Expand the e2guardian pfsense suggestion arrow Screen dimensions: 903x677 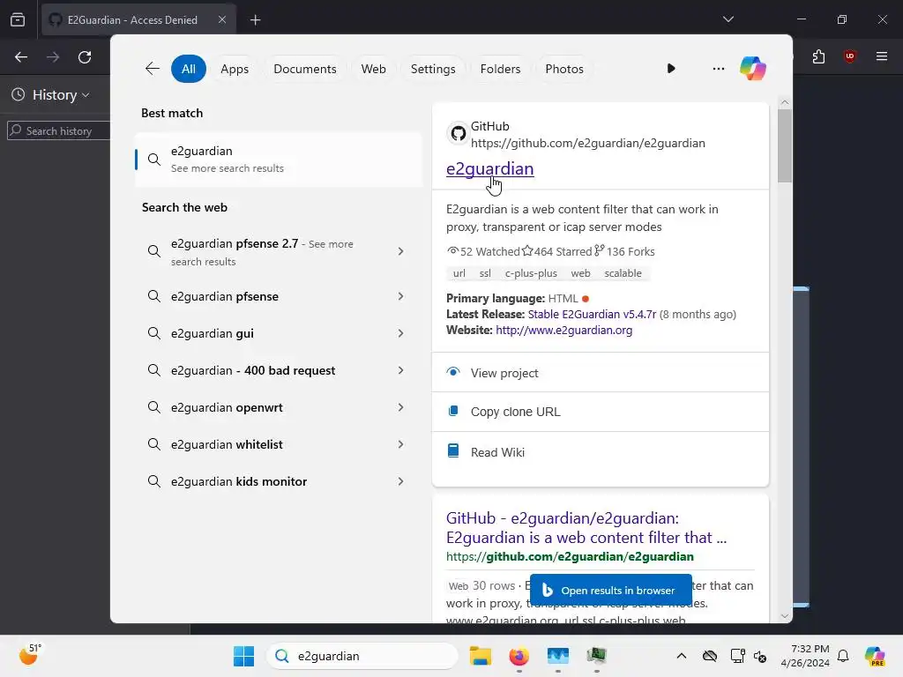click(x=401, y=296)
